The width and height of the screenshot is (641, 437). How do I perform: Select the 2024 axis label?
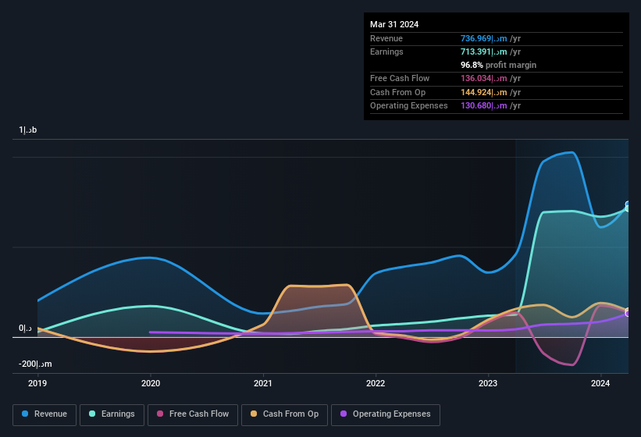[x=600, y=383]
